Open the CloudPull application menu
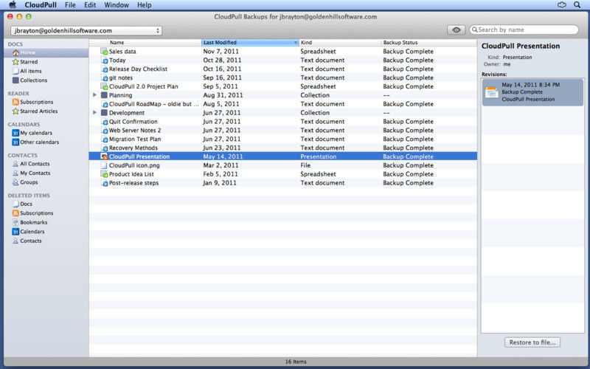590x369 pixels. (x=41, y=5)
